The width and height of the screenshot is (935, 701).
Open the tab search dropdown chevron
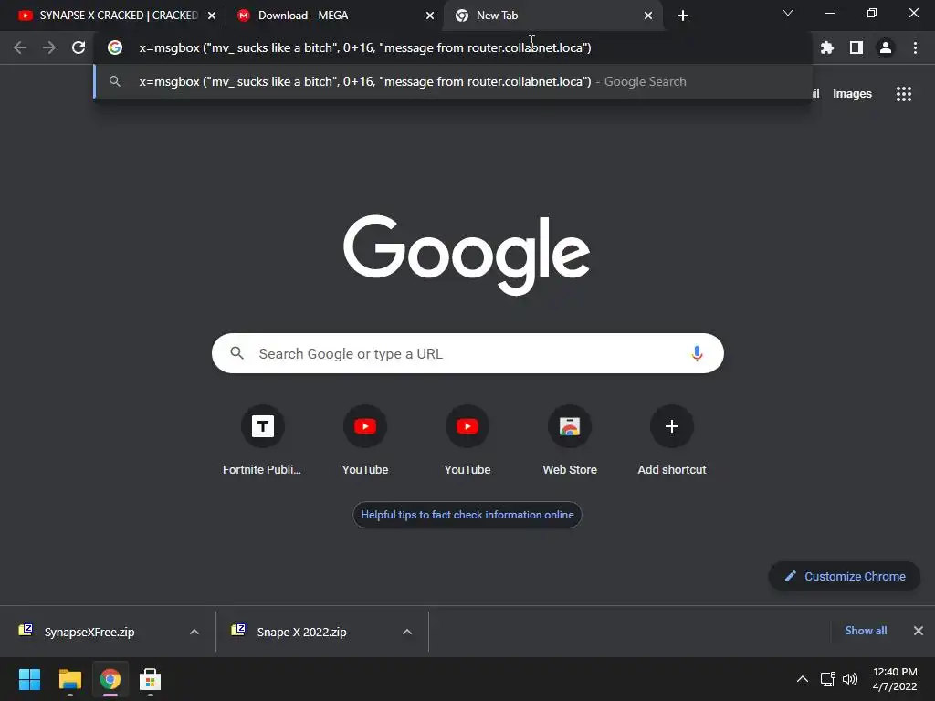(x=788, y=13)
